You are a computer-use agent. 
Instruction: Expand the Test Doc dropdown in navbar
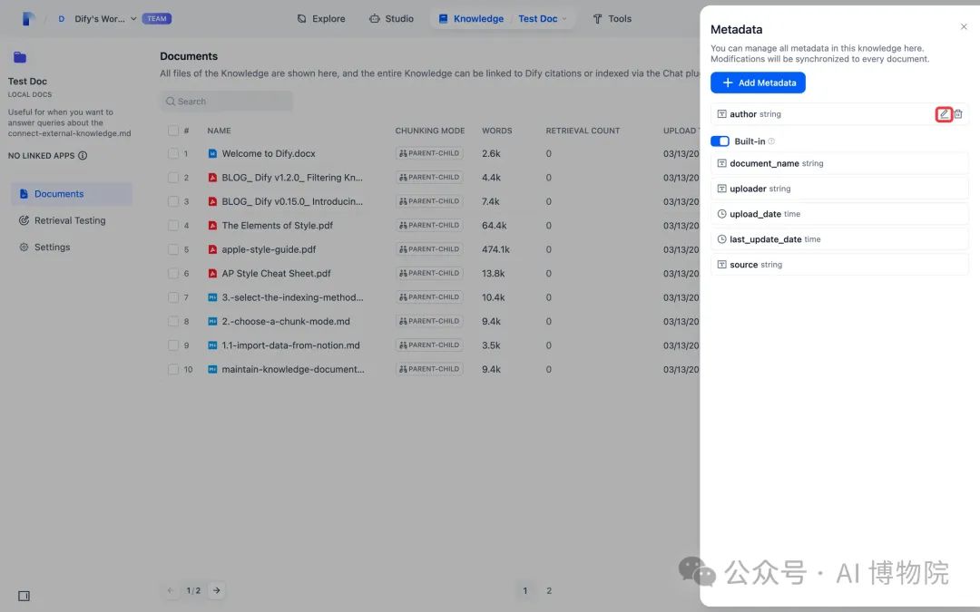pos(543,19)
